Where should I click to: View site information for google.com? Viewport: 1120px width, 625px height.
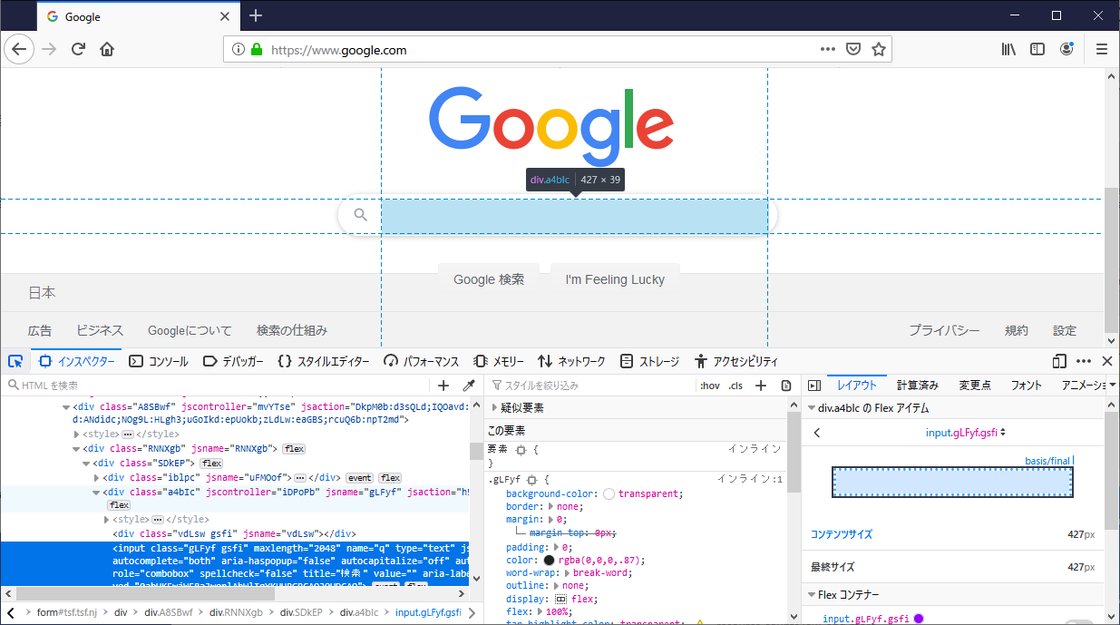239,50
